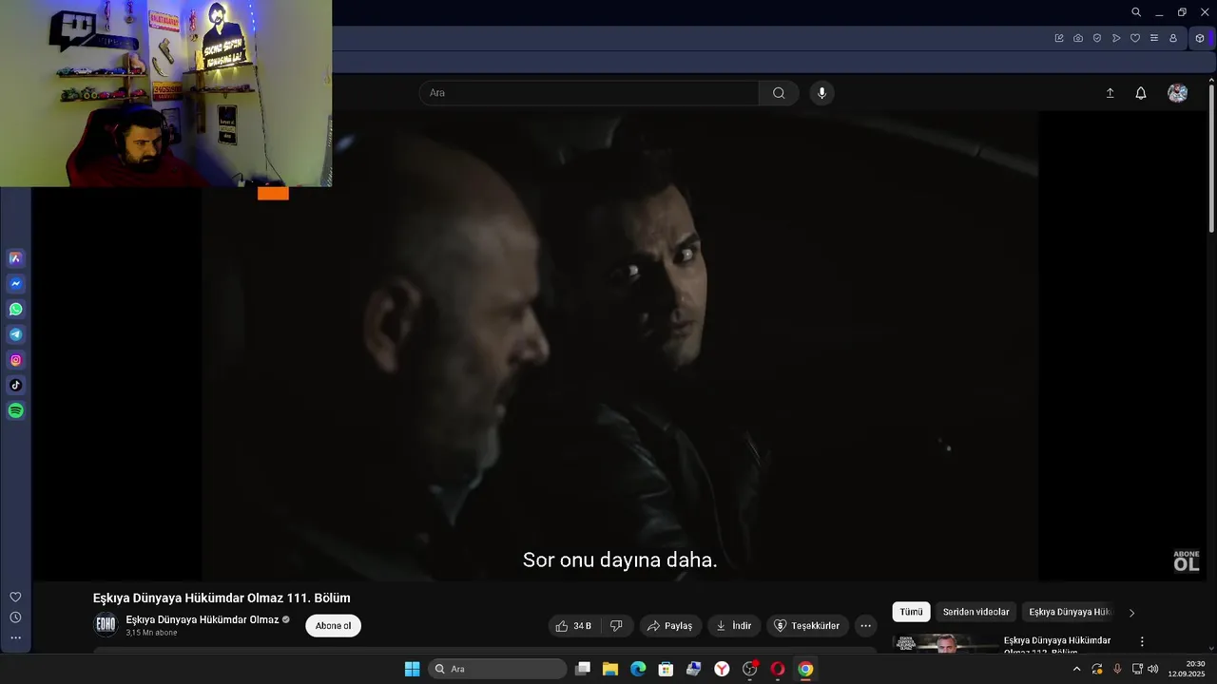Click the send/flow arrow icon

point(1116,38)
